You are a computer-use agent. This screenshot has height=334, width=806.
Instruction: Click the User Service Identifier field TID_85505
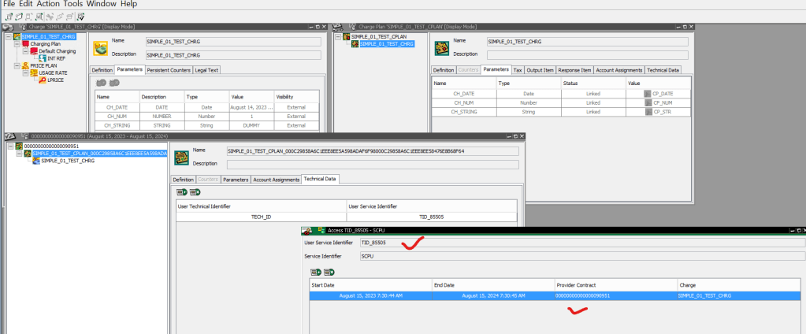[582, 243]
